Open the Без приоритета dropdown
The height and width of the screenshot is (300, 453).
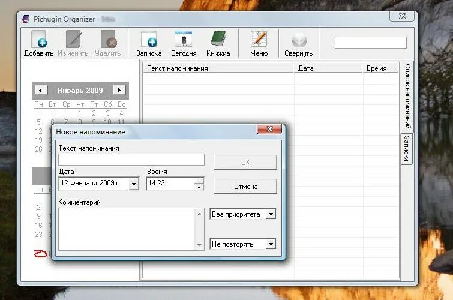pos(271,214)
